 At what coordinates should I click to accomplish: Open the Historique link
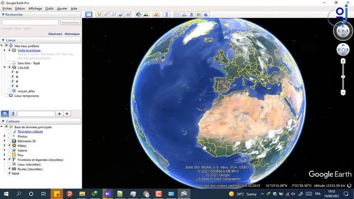pyautogui.click(x=72, y=34)
